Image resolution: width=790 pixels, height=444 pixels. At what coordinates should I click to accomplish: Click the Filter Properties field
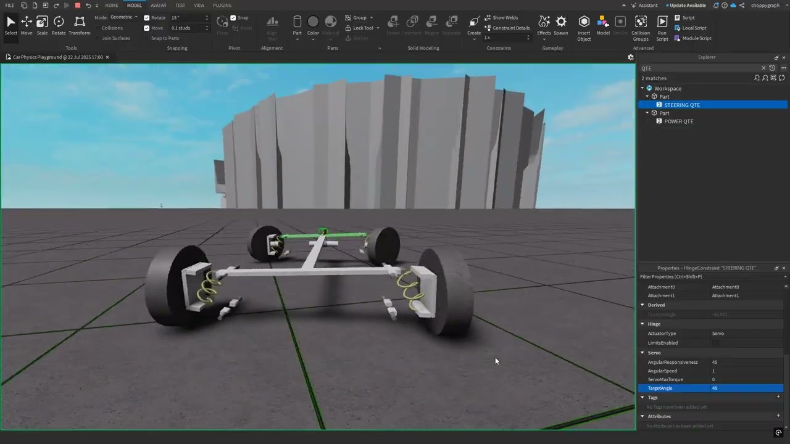pyautogui.click(x=711, y=277)
